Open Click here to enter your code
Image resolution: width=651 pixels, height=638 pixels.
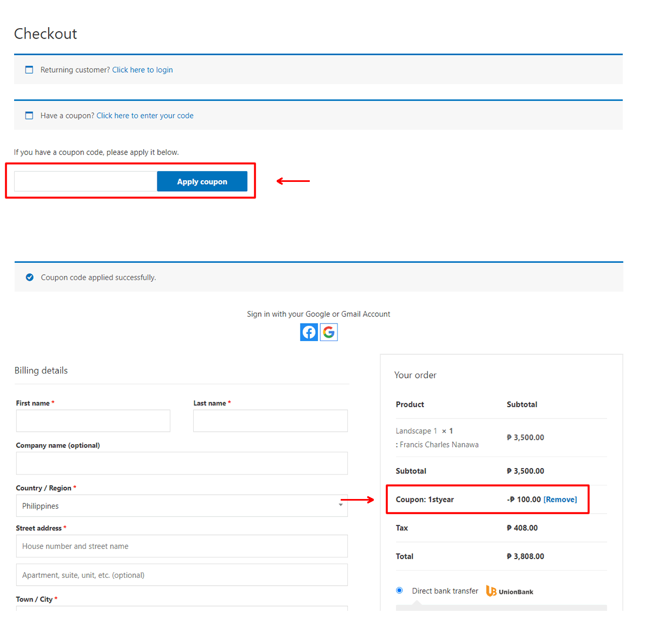pos(145,116)
